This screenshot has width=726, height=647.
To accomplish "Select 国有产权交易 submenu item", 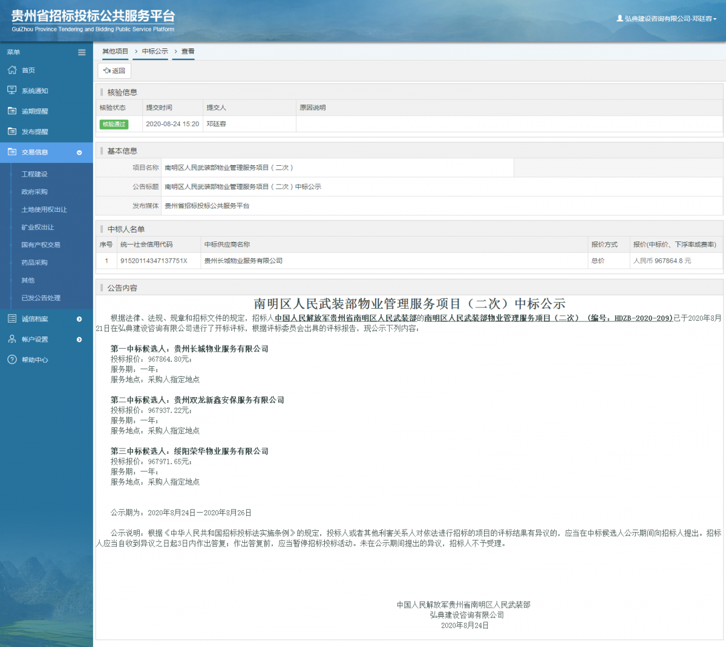I will [x=41, y=245].
